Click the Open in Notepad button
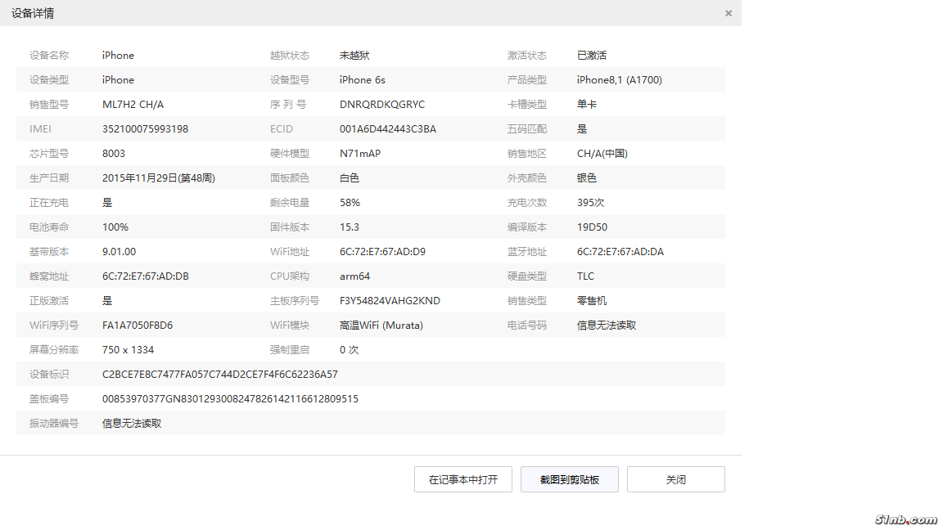Image resolution: width=943 pixels, height=530 pixels. pyautogui.click(x=462, y=479)
